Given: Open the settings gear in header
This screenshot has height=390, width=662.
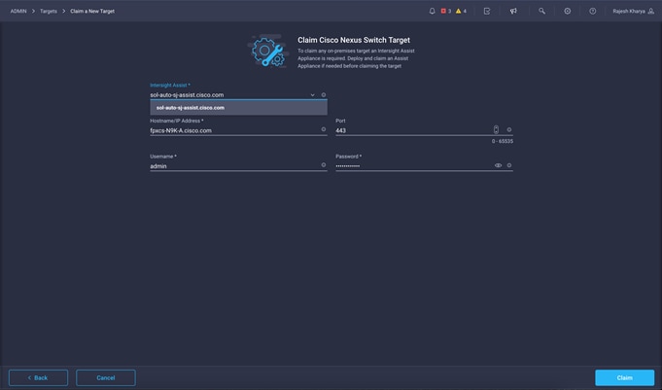Looking at the screenshot, I should point(568,11).
